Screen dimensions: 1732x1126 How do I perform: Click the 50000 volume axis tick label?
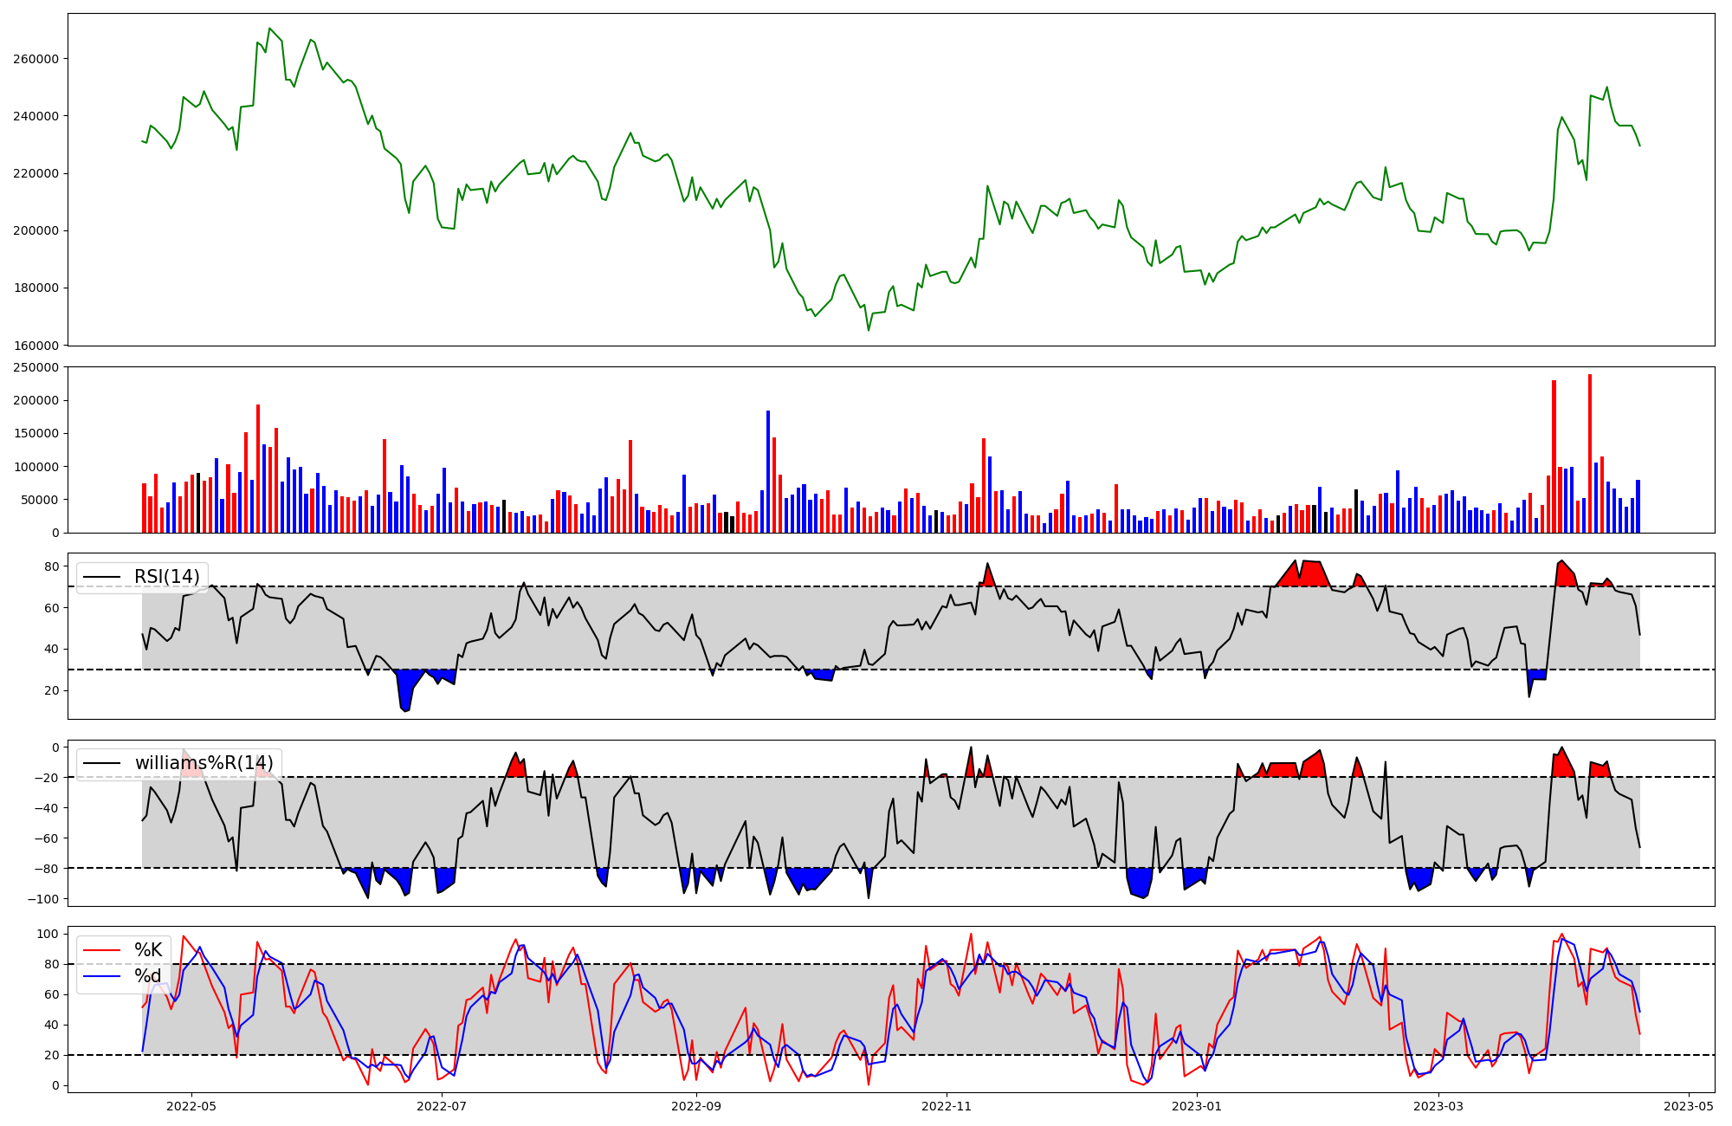42,500
